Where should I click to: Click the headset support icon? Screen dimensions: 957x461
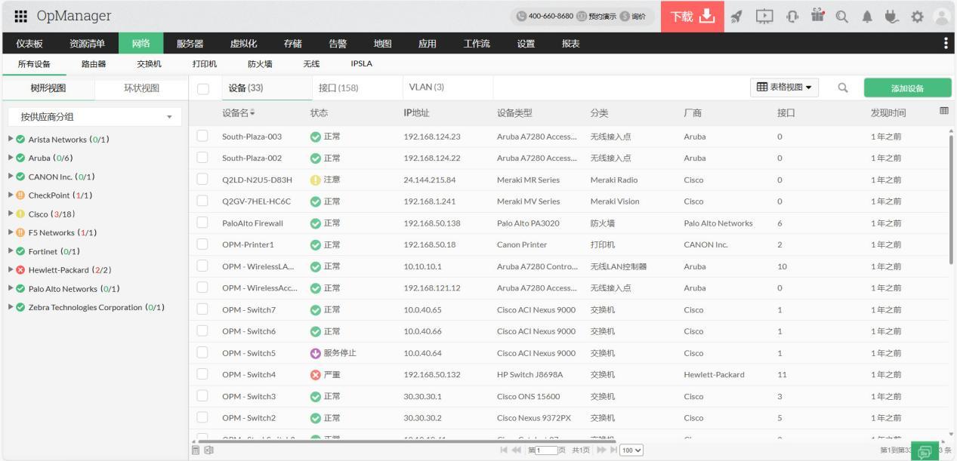794,17
